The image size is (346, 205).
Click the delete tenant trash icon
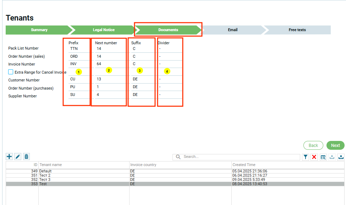point(26,156)
